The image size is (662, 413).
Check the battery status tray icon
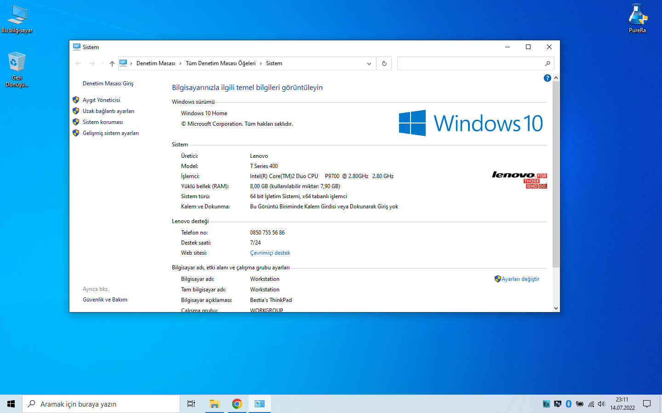[x=580, y=404]
